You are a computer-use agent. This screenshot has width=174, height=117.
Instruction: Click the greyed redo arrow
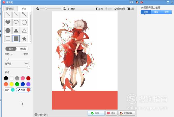(x=108, y=9)
